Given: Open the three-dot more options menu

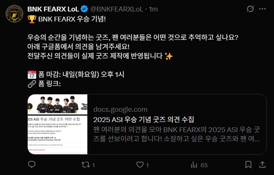Looking at the screenshot, I should [x=263, y=9].
